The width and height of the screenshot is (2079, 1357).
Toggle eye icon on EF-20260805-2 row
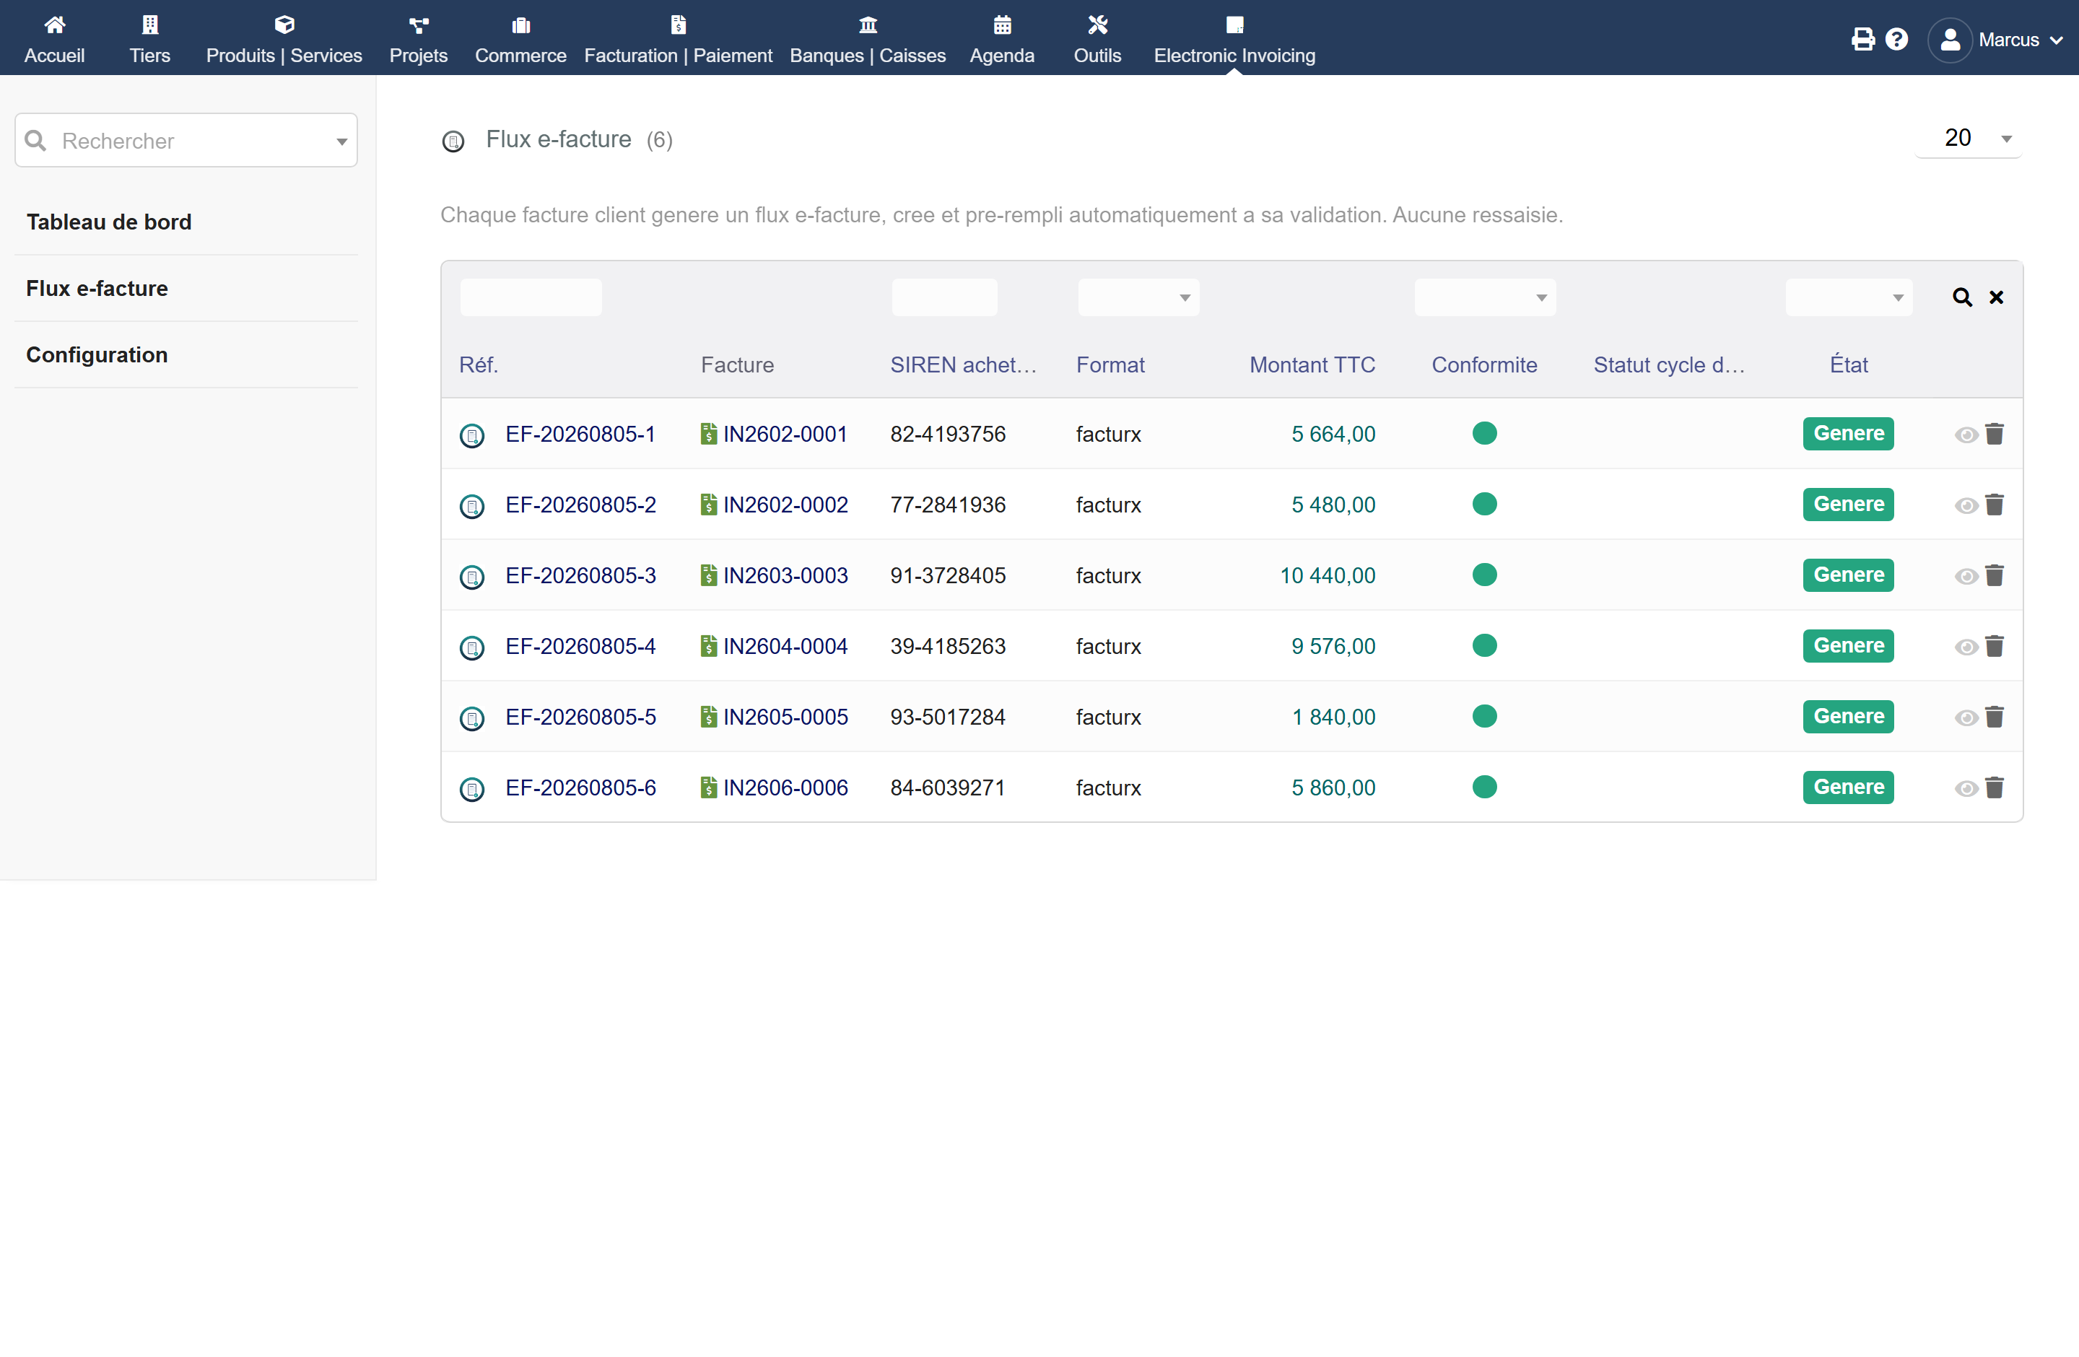pyautogui.click(x=1966, y=505)
